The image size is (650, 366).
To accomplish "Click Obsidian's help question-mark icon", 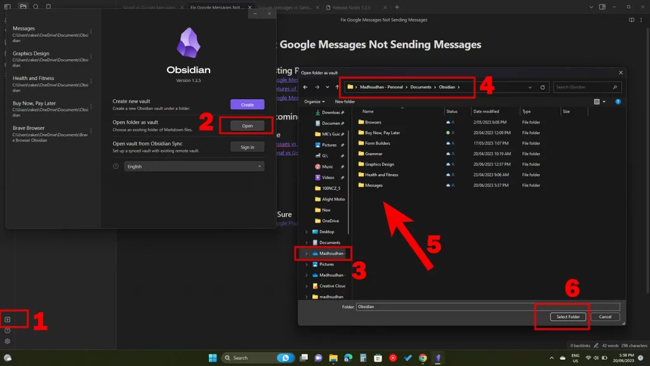I will pos(8,330).
